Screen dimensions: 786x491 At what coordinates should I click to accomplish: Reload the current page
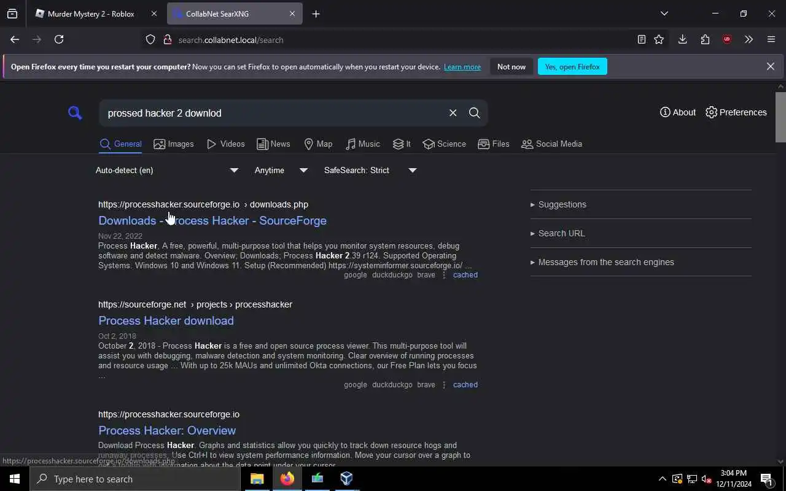pos(59,39)
